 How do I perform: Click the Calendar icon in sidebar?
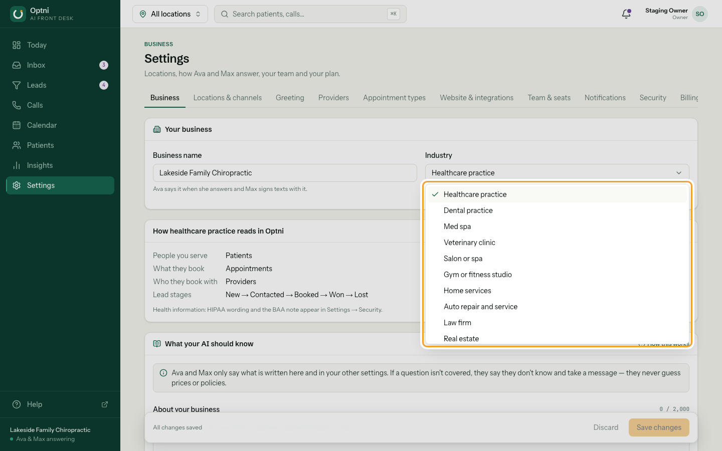coord(17,125)
